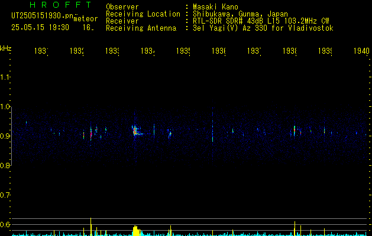Click the Receiving Antenna label
The height and width of the screenshot is (236, 372).
tap(141, 28)
